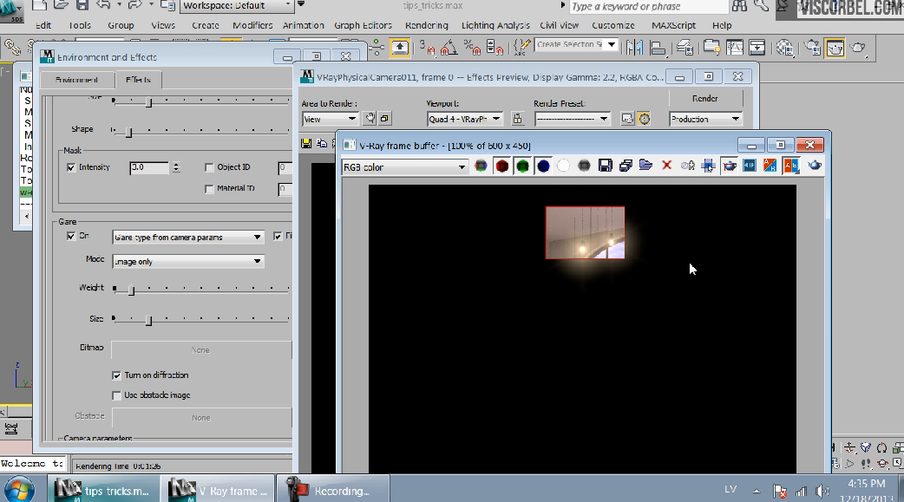
Task: Clear the V-Ray frame buffer image
Action: pyautogui.click(x=666, y=166)
